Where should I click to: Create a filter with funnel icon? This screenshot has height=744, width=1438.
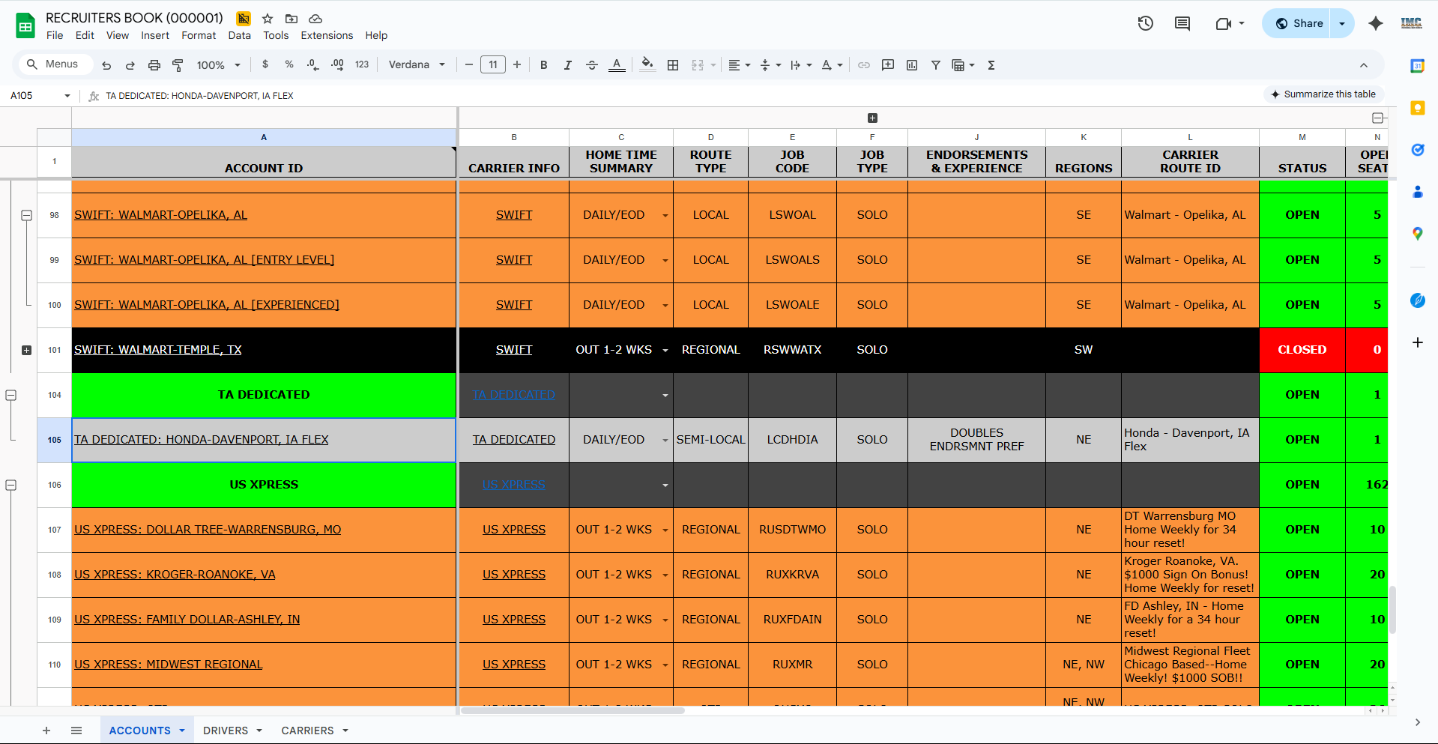click(936, 65)
